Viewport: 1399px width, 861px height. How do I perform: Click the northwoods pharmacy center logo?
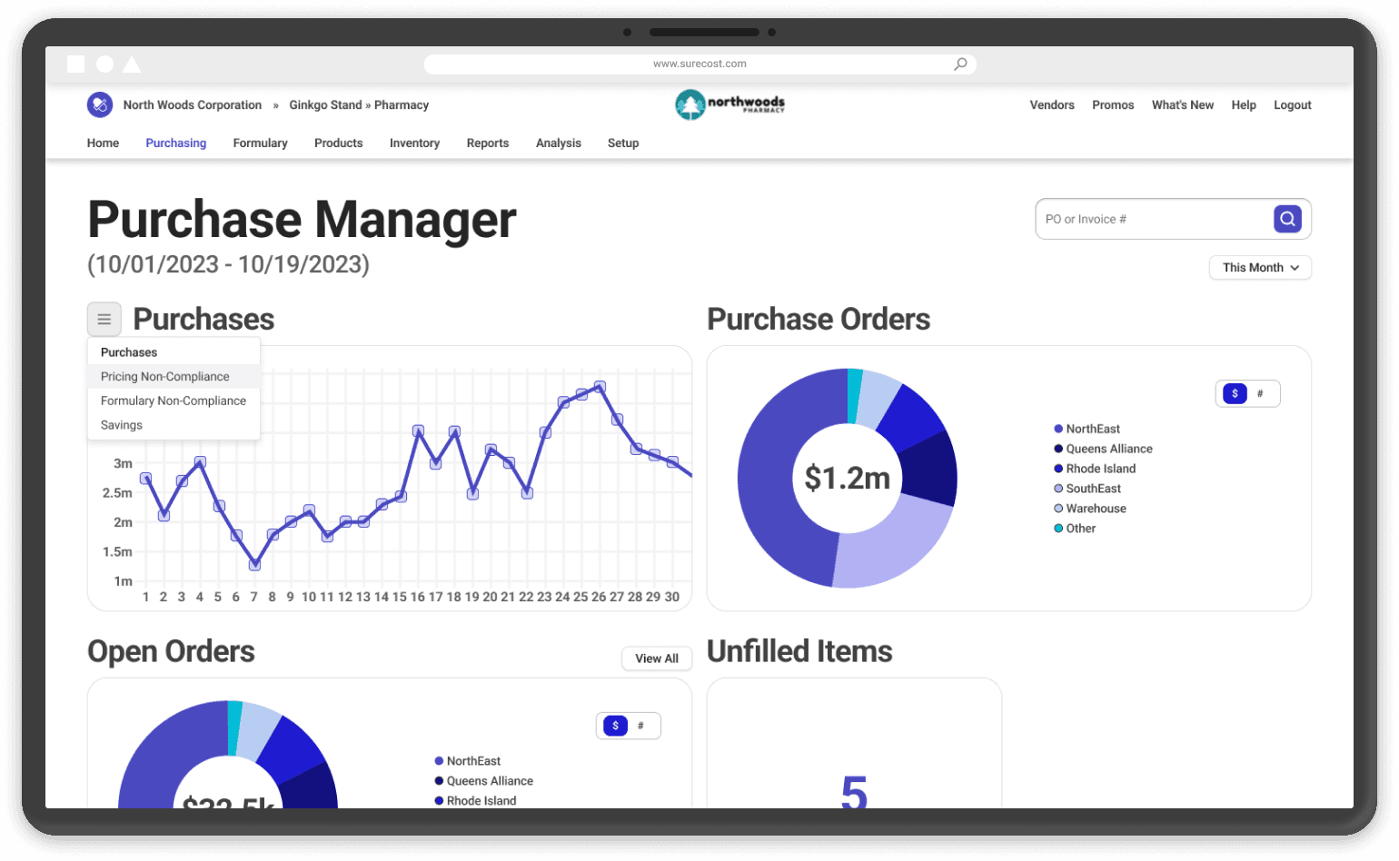coord(729,104)
